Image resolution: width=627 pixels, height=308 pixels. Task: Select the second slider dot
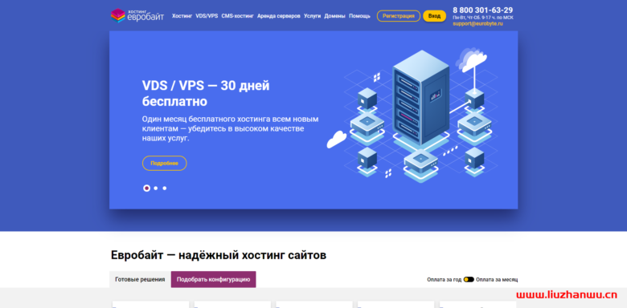coord(156,188)
